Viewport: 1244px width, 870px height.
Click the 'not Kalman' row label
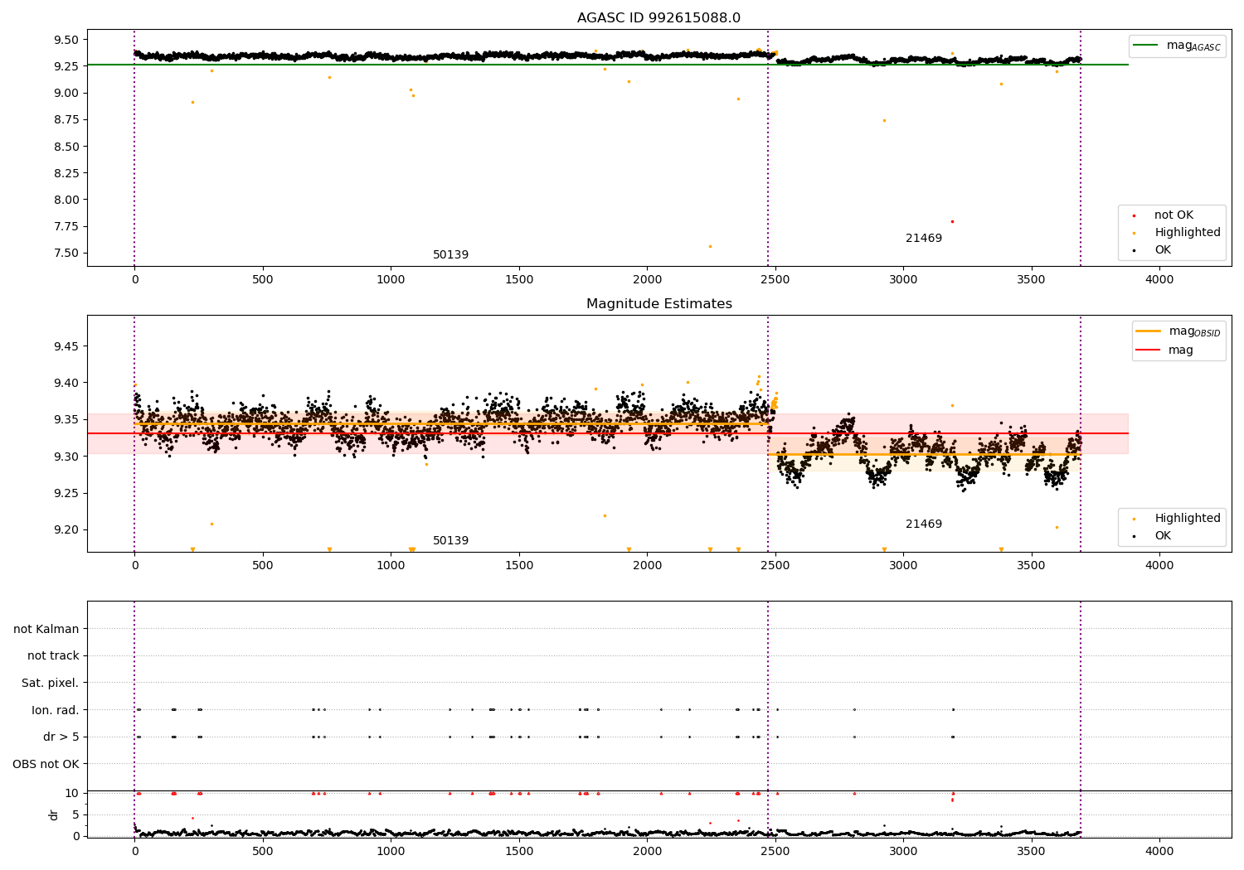click(46, 629)
